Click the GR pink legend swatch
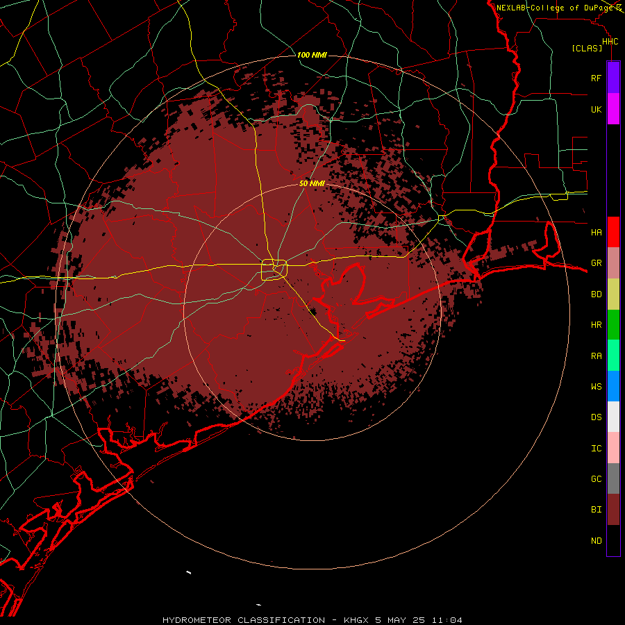Viewport: 625px width, 625px height. 613,263
